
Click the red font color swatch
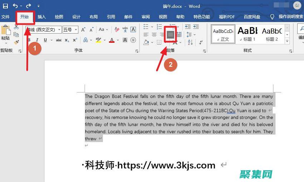click(x=112, y=40)
